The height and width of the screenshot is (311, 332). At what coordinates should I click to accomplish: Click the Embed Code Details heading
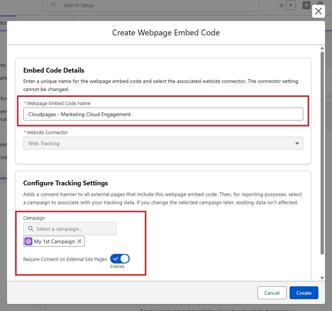point(53,70)
